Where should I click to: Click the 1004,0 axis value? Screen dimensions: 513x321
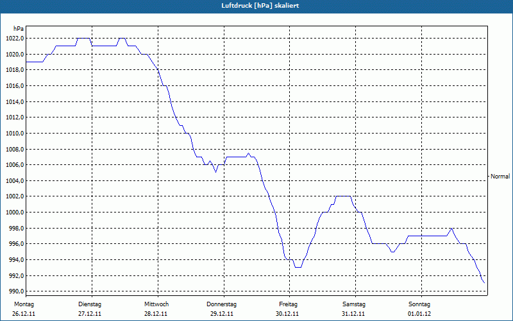tap(15, 180)
